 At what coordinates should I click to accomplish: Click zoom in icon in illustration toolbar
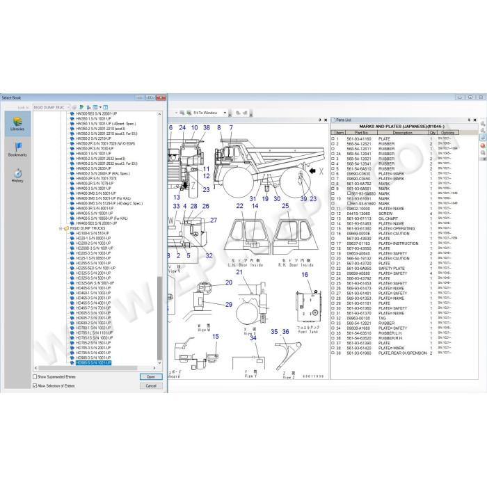pos(182,113)
